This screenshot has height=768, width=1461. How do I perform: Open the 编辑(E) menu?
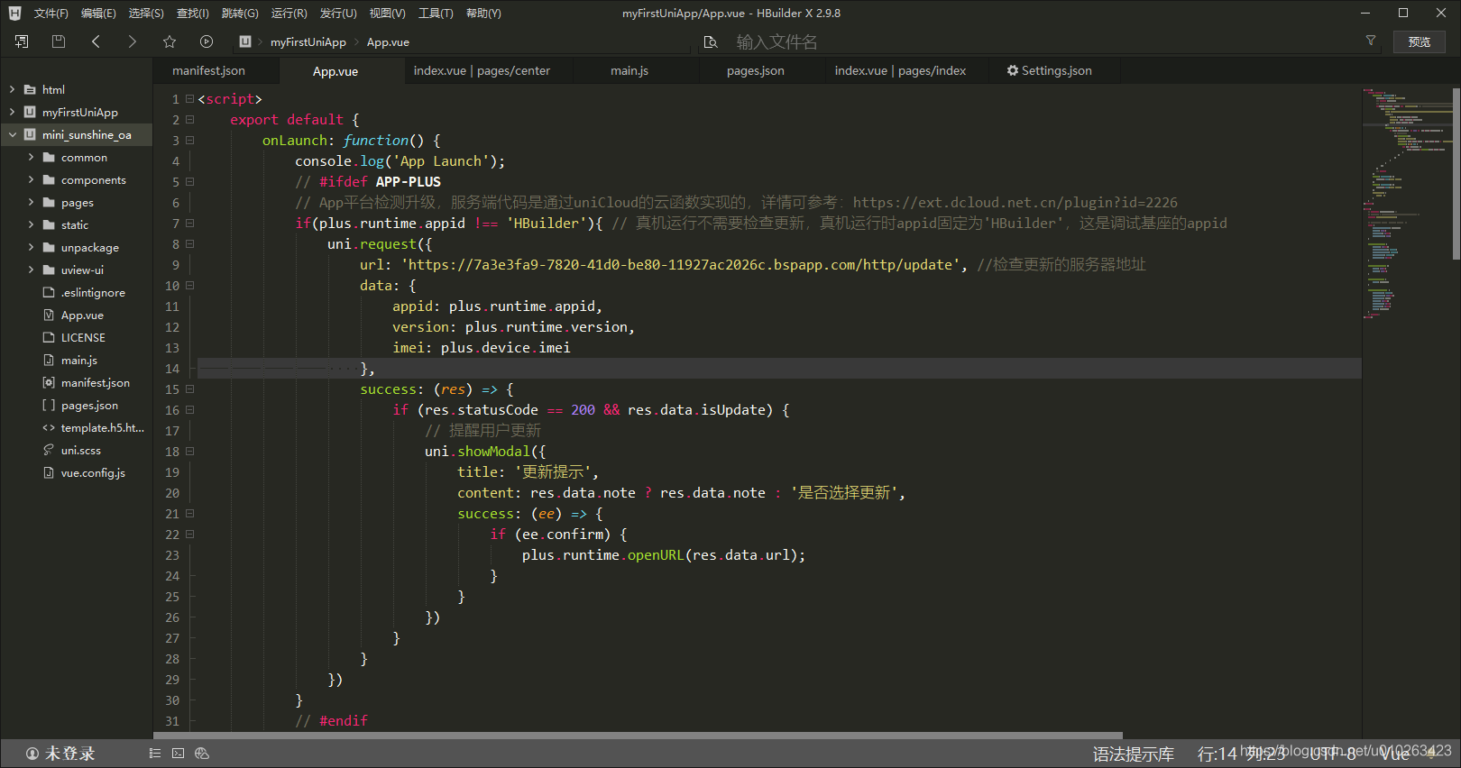pyautogui.click(x=98, y=14)
